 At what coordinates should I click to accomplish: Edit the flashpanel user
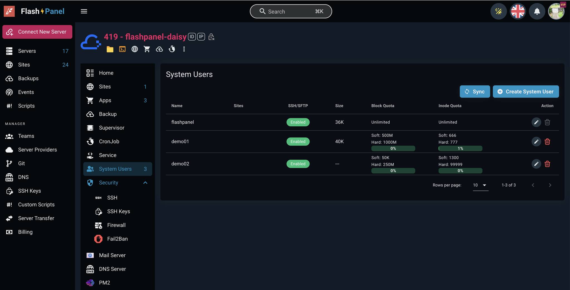click(536, 122)
